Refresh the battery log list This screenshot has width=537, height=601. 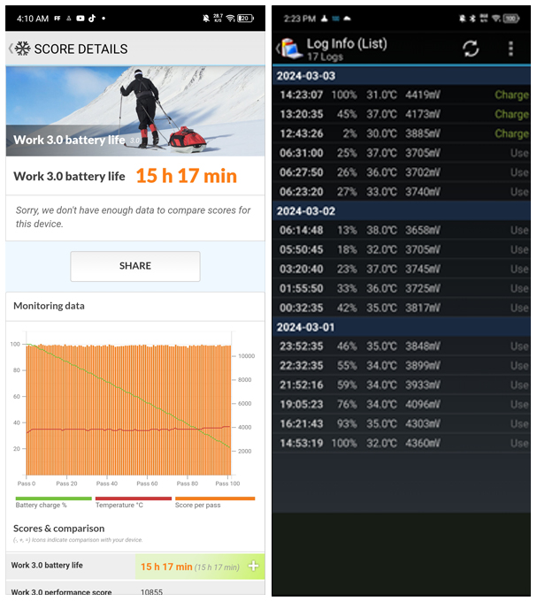click(x=471, y=49)
